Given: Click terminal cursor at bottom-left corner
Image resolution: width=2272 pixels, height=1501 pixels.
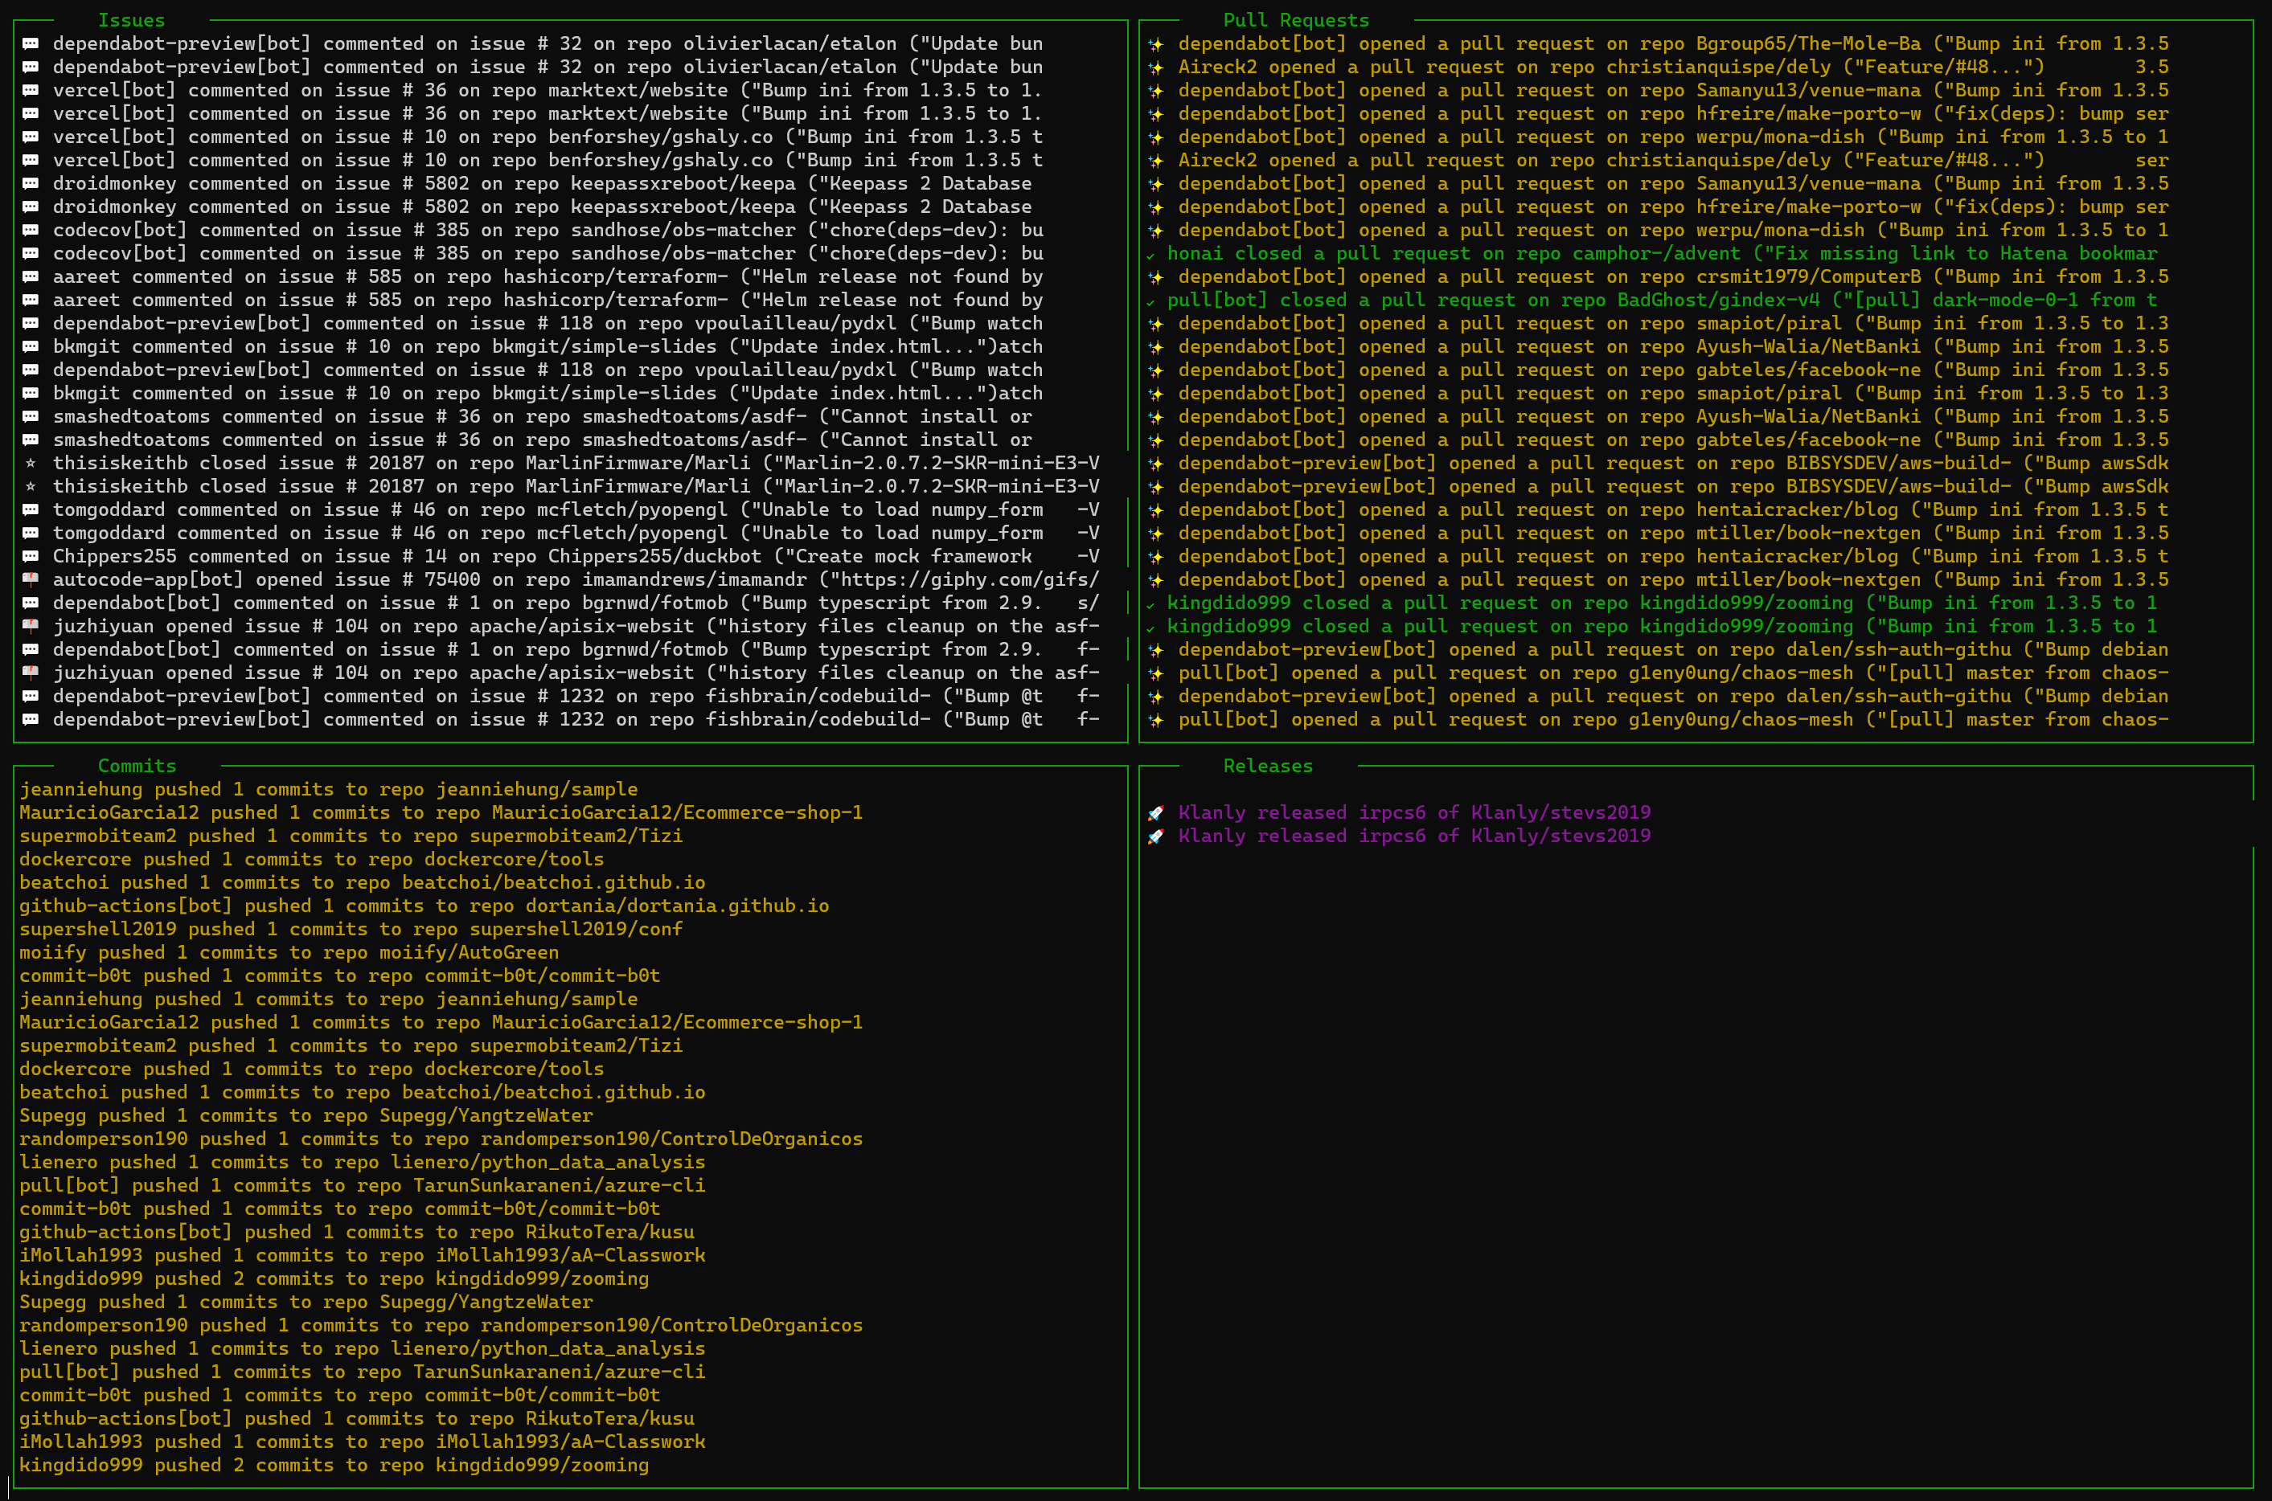Looking at the screenshot, I should [9, 1487].
